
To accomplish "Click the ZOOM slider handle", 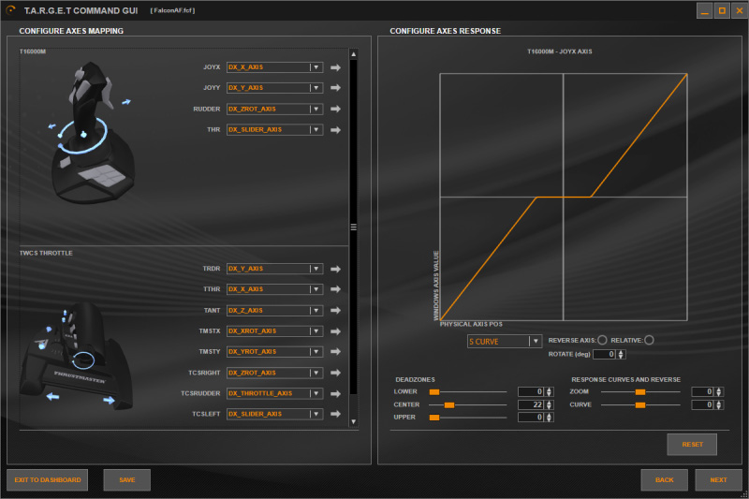I will [x=640, y=392].
